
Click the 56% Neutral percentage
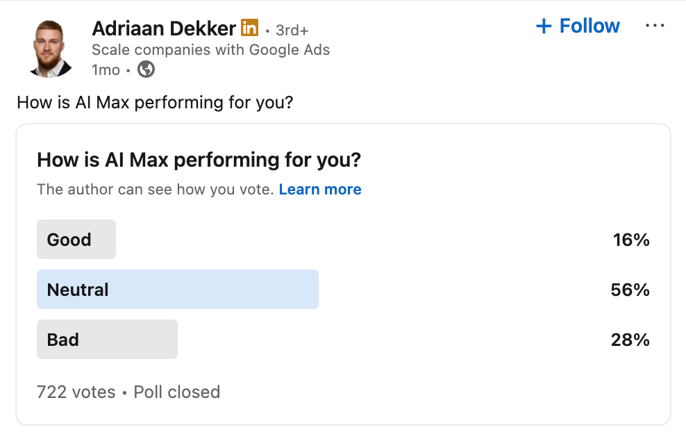[630, 290]
